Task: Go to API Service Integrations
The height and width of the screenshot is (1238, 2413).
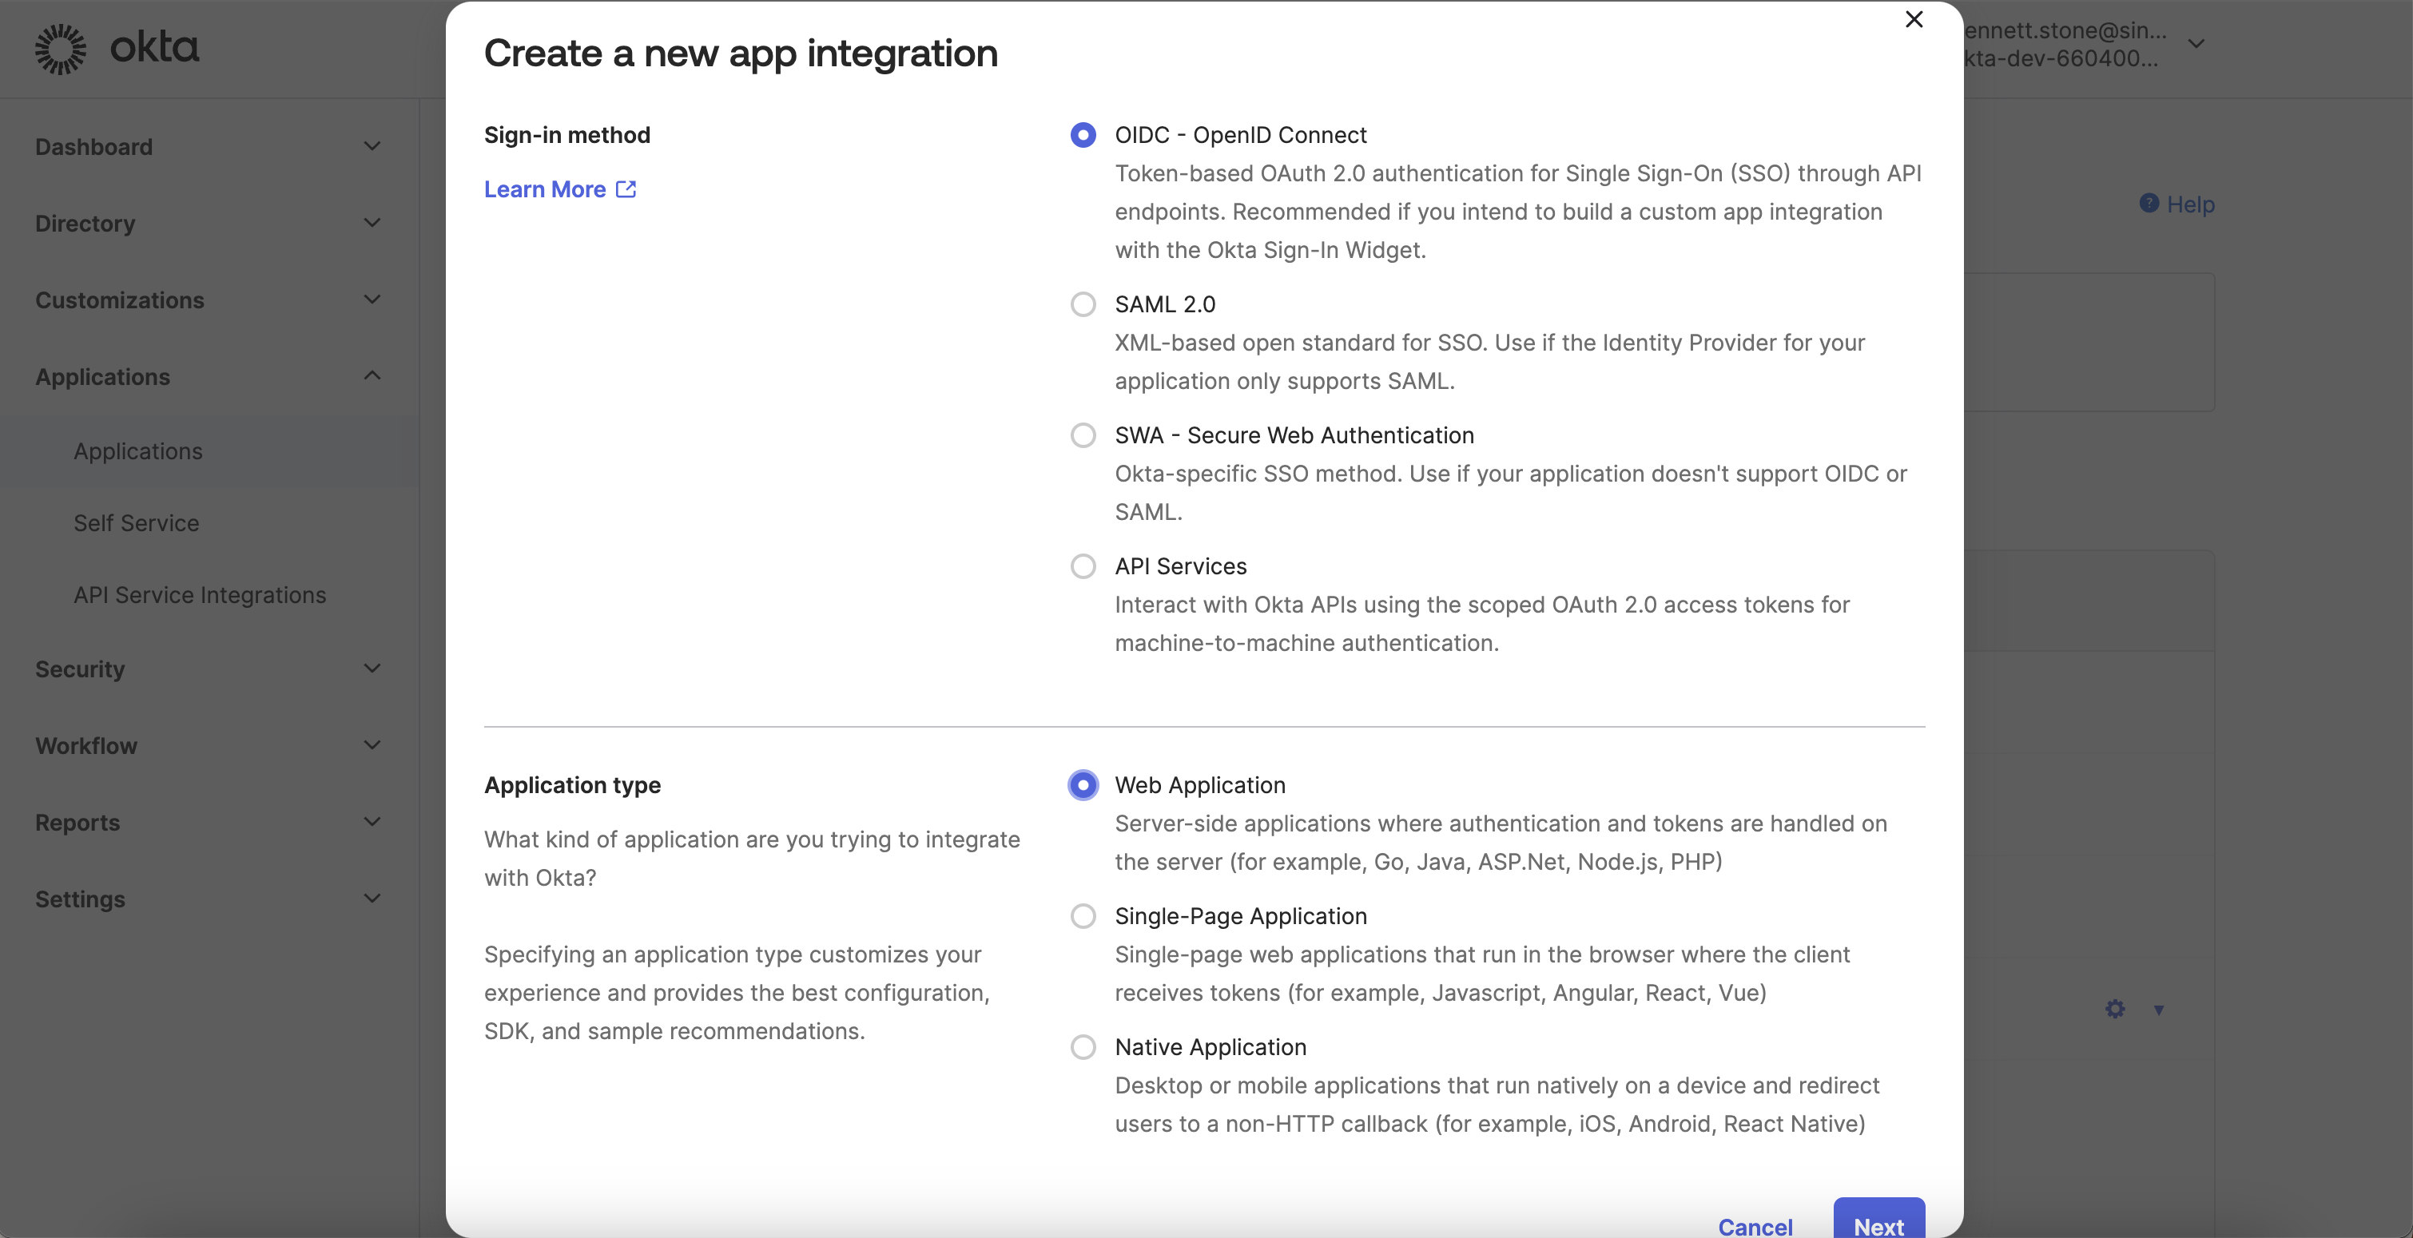Action: point(200,595)
